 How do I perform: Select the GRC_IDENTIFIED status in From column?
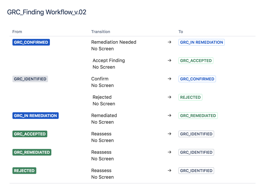tap(30, 79)
